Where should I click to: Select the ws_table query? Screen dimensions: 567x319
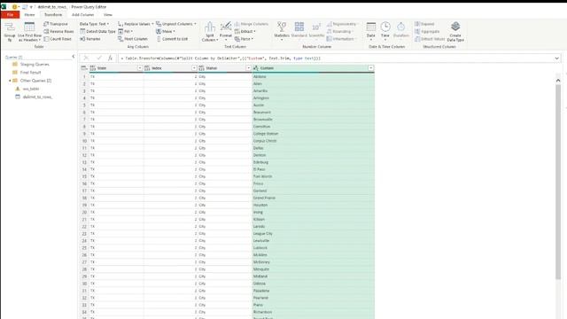click(x=31, y=89)
